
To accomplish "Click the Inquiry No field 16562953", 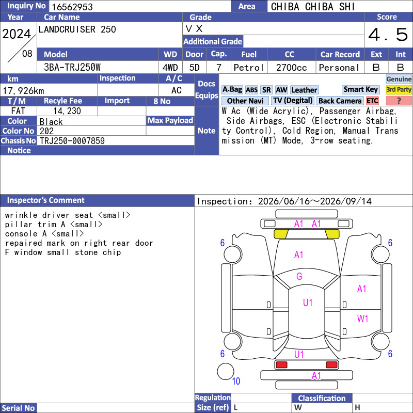I will click(140, 6).
